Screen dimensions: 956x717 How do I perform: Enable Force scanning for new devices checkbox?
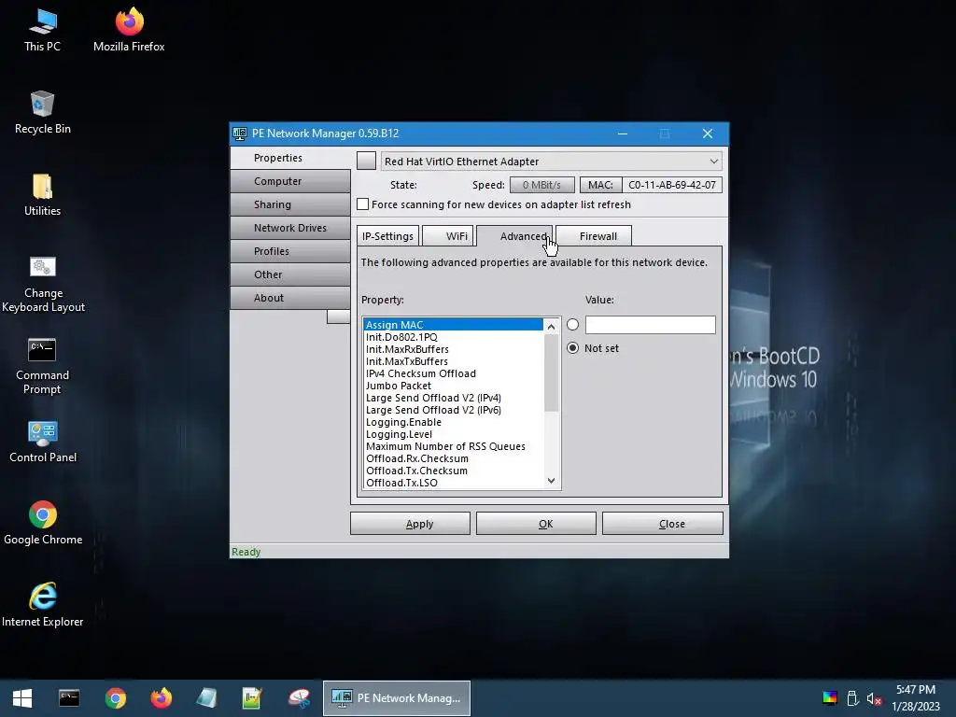point(363,204)
